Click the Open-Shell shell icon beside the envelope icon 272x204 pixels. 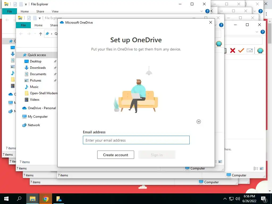[x=260, y=50]
